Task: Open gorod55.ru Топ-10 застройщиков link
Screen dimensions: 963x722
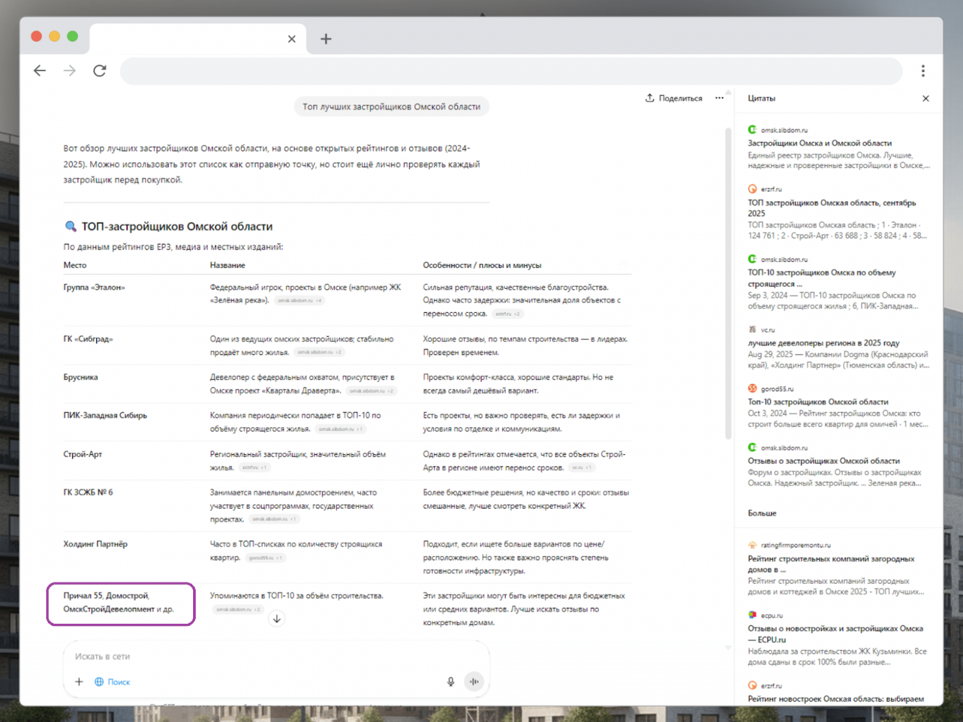Action: click(817, 402)
